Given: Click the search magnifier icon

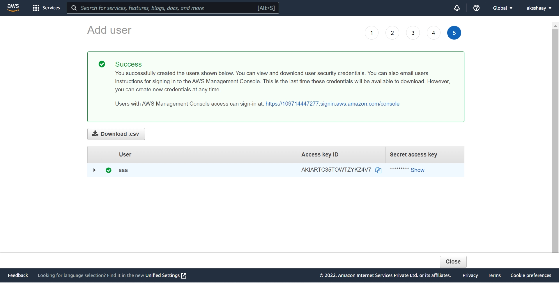Looking at the screenshot, I should click(74, 8).
